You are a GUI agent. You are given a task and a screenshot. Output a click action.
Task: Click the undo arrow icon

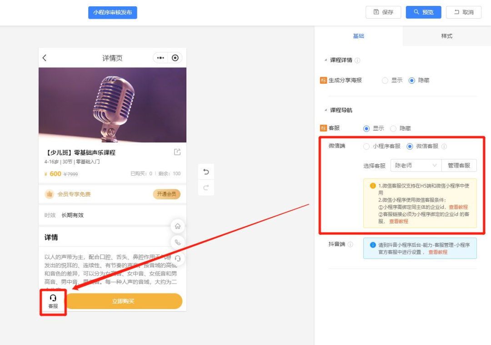tap(206, 172)
